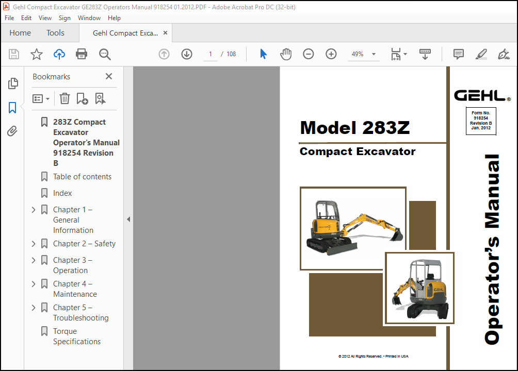Print the document using printer icon
Viewport: 518px width, 371px height.
82,54
